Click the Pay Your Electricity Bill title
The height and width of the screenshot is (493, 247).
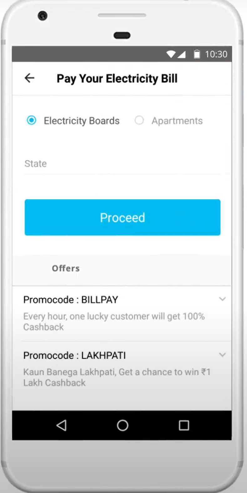pos(117,78)
